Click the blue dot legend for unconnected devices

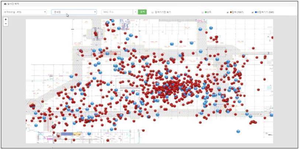point(256,12)
